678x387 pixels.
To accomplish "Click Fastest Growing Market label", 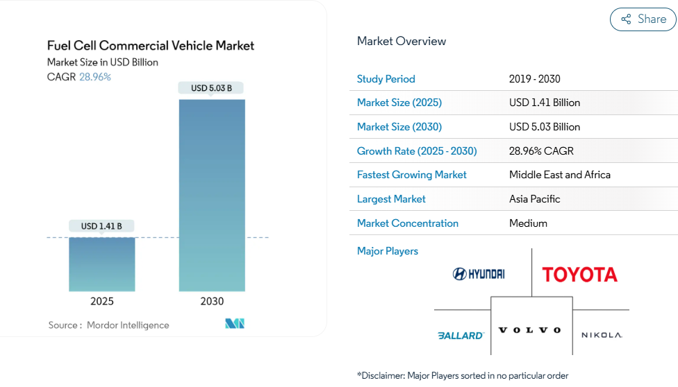I will click(x=411, y=175).
